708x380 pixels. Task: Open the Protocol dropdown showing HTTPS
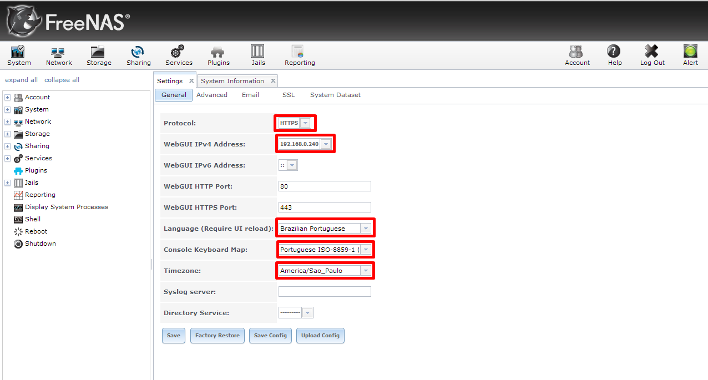point(305,123)
